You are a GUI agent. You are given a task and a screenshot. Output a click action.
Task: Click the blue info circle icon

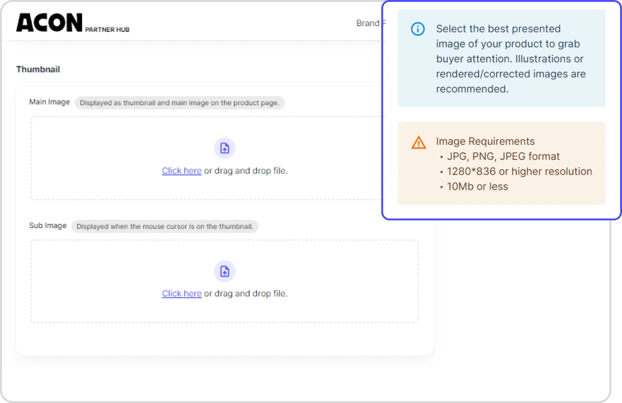418,29
